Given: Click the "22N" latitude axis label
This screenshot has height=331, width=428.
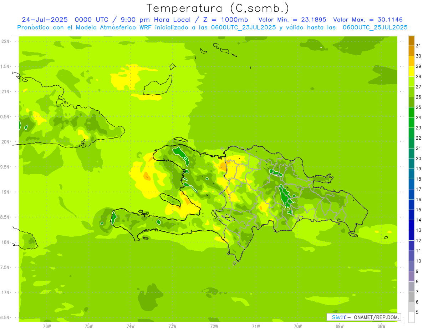Looking at the screenshot, I should tap(5, 41).
